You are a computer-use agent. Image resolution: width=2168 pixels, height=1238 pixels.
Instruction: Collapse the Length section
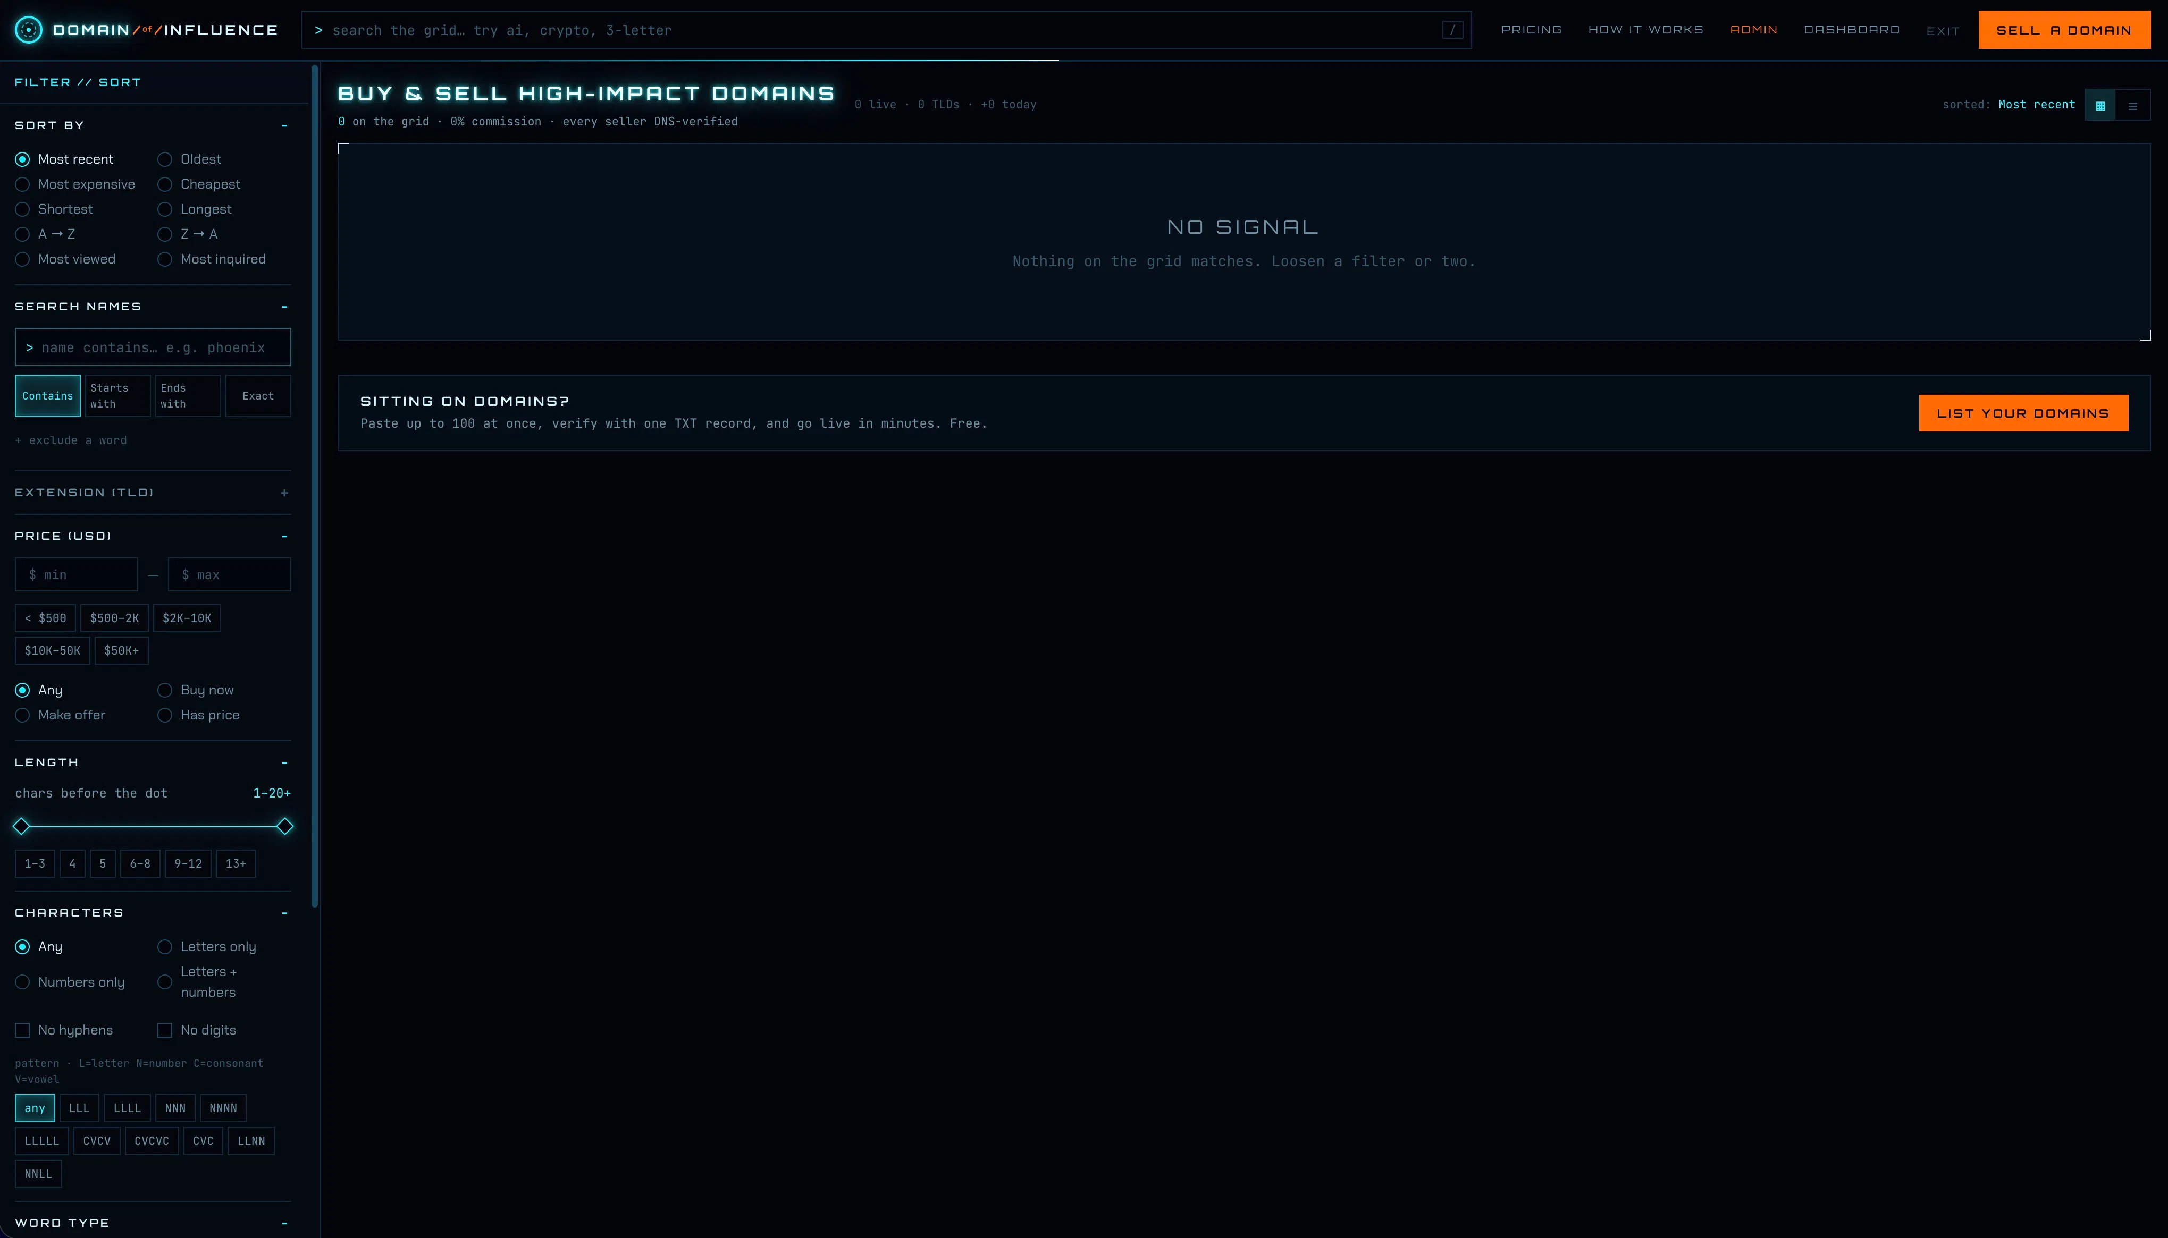click(284, 762)
